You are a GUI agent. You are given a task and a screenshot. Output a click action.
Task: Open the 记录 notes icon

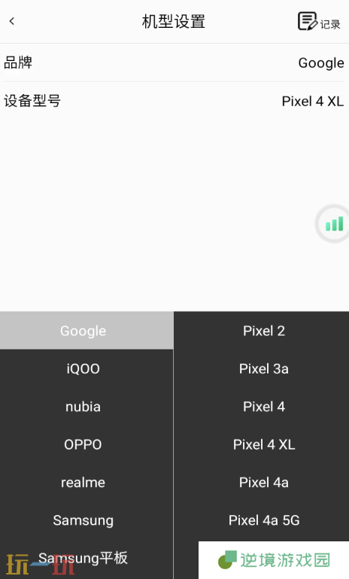pos(319,21)
